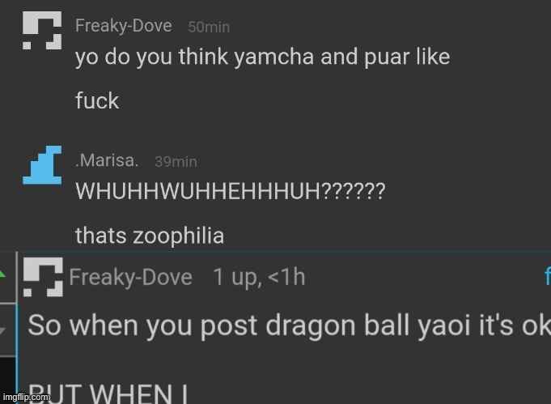Open Freaky-Dove's avatar on first comment
Screen dimensions: 551x404
coord(42,31)
